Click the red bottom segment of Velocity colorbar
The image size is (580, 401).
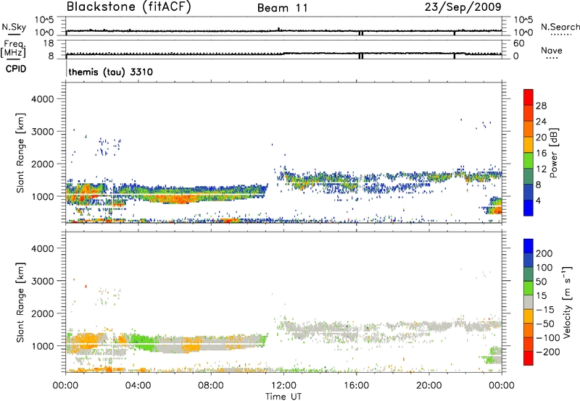pos(529,358)
